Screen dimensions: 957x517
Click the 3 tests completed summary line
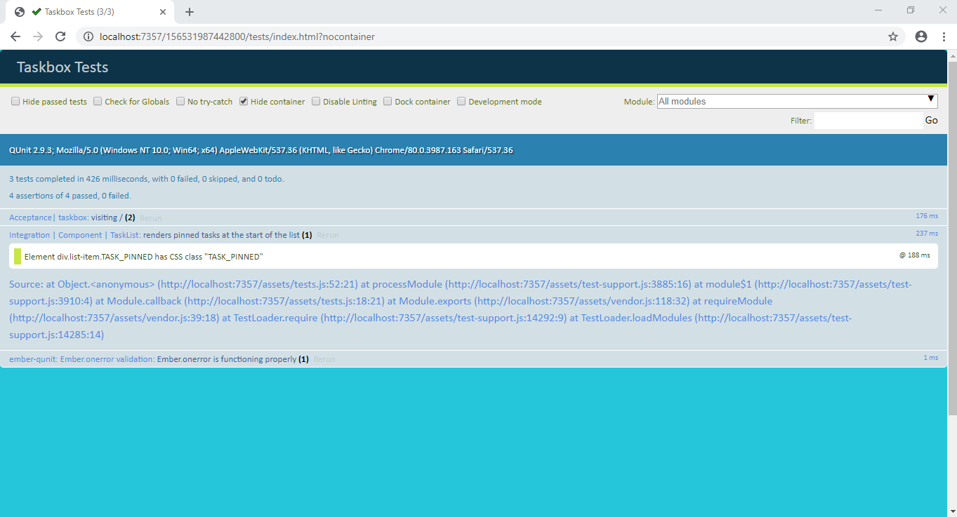point(146,179)
